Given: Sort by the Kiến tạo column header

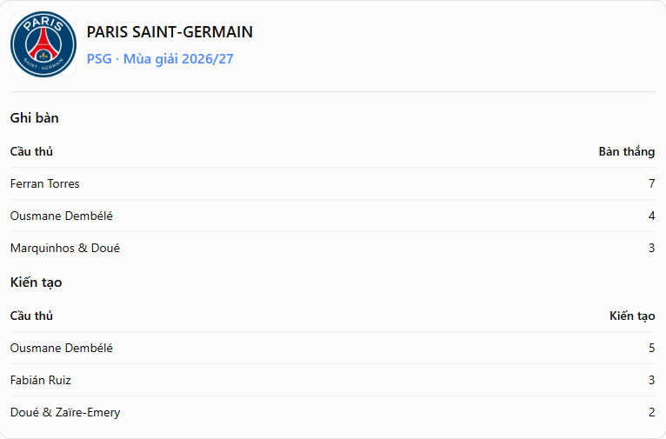Looking at the screenshot, I should (x=632, y=316).
